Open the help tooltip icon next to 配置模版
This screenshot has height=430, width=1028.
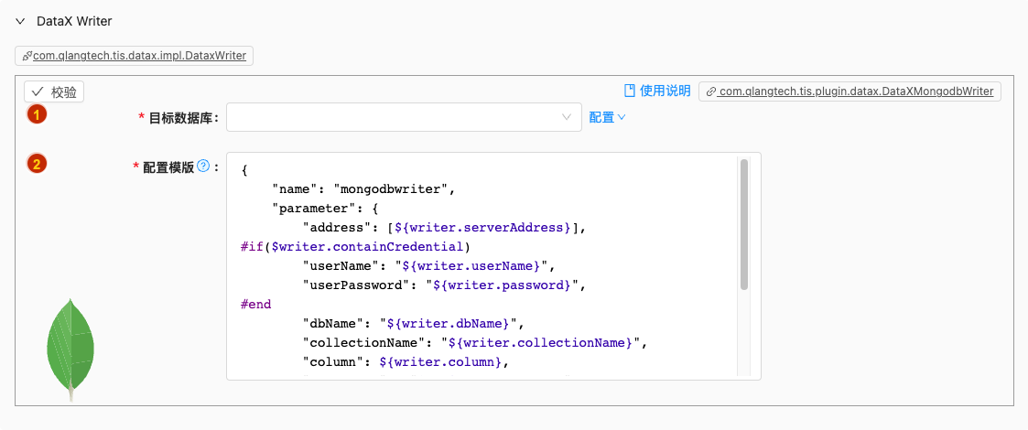click(x=203, y=167)
